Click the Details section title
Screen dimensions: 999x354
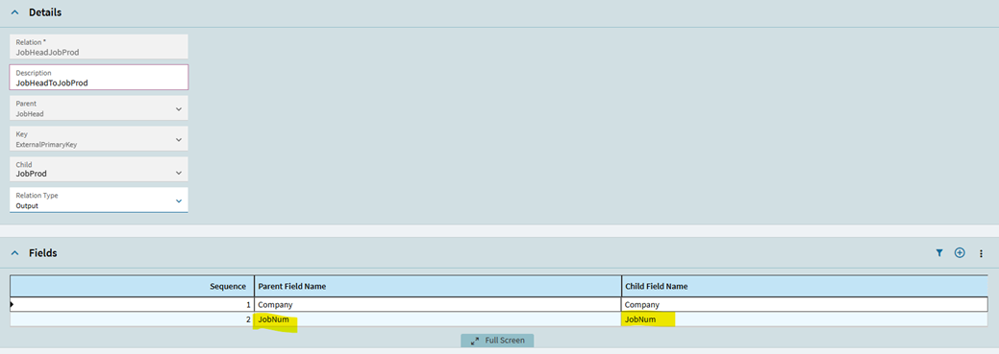45,12
